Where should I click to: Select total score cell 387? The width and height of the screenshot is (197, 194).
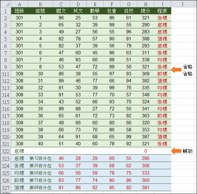146,137
